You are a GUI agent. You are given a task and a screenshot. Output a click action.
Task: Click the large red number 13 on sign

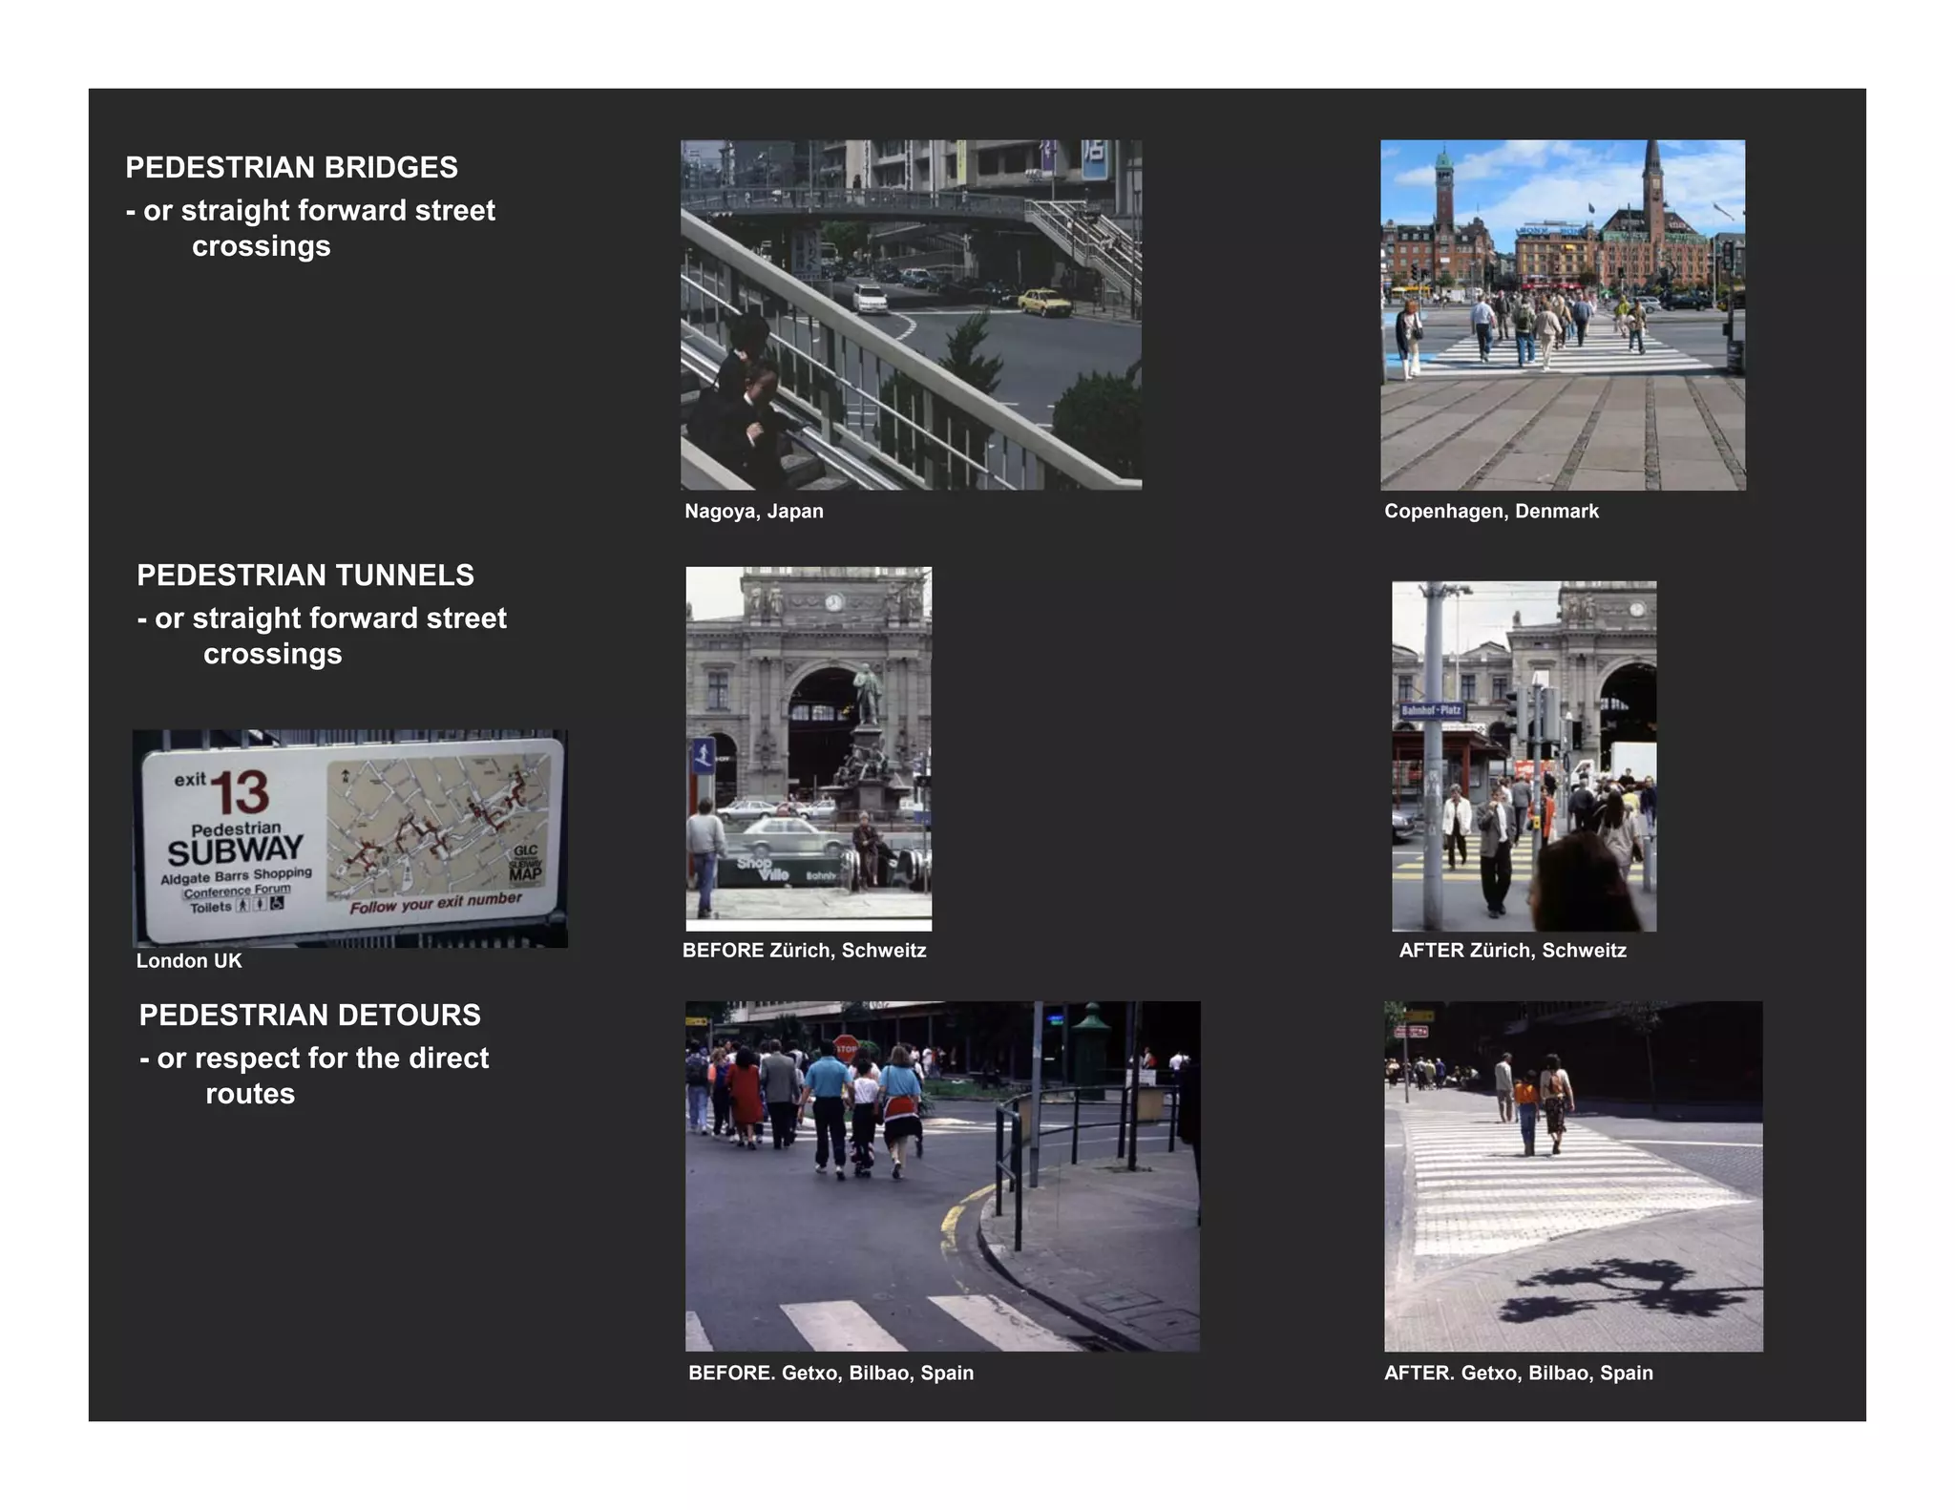tap(240, 793)
